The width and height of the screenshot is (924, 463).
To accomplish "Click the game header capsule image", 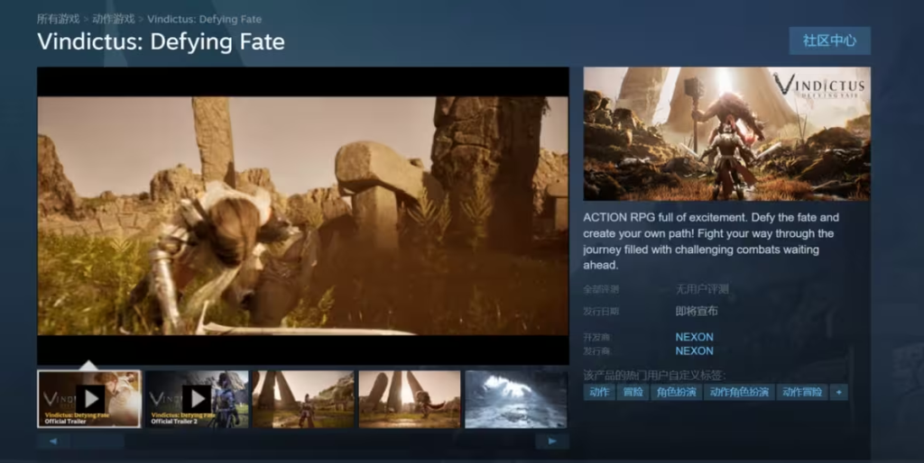I will [726, 133].
